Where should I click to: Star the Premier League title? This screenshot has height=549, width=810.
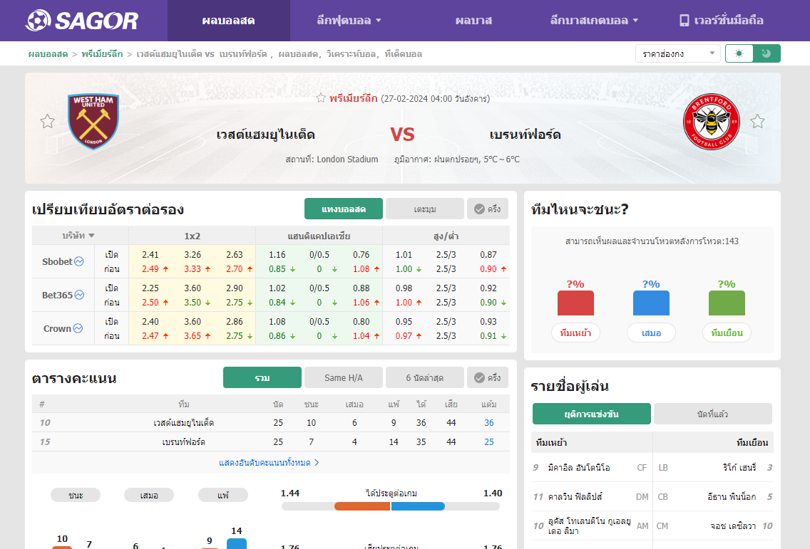(x=321, y=98)
